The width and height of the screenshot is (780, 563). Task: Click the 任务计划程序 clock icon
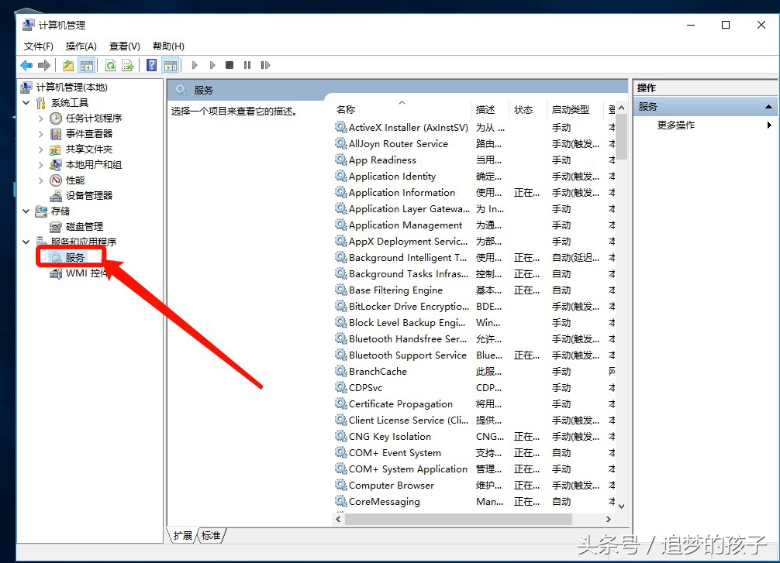pyautogui.click(x=56, y=118)
